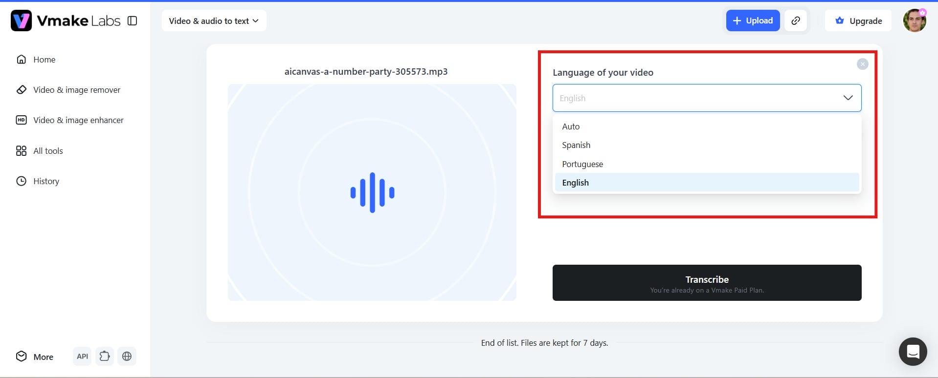Click the puzzle extension icon
The image size is (938, 378).
105,357
